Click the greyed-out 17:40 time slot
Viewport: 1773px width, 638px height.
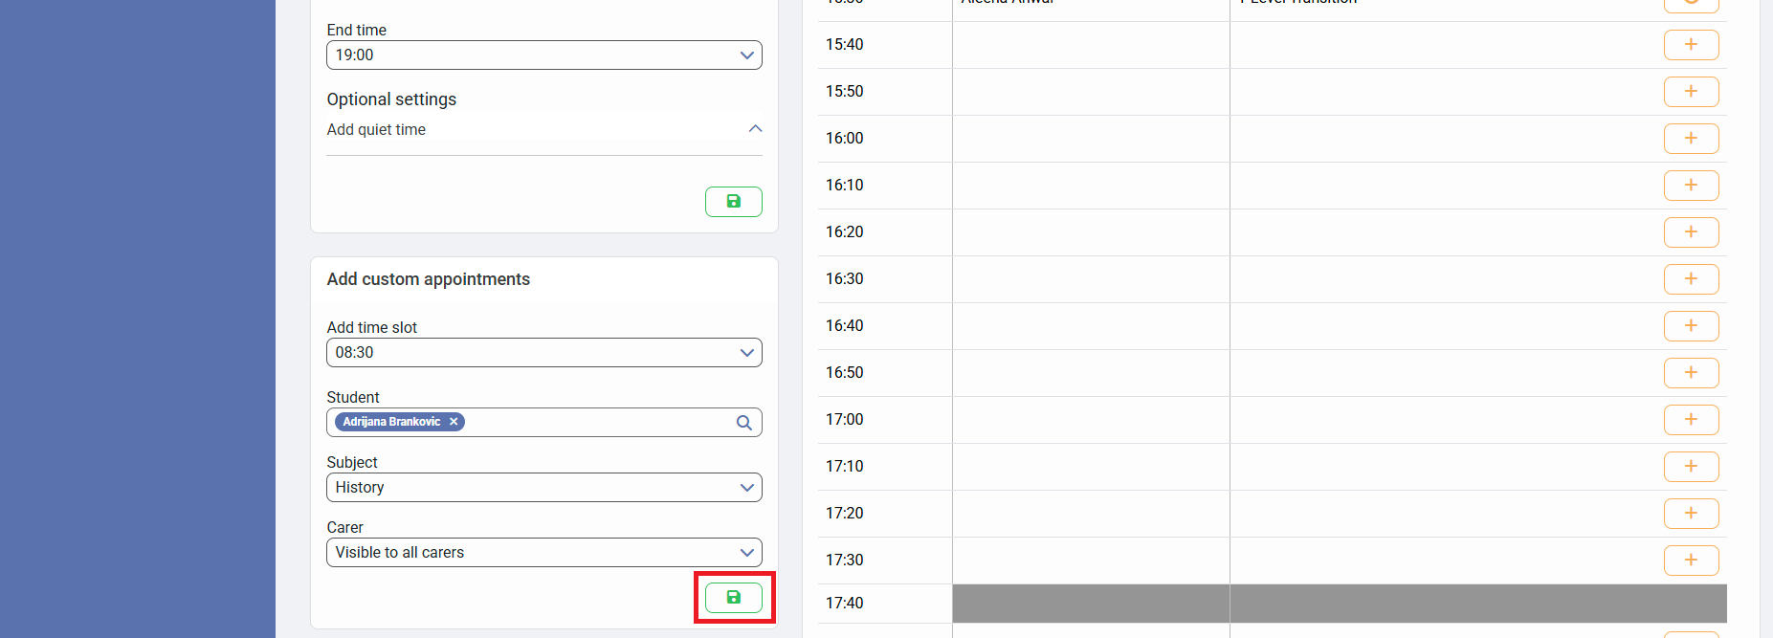point(1339,604)
